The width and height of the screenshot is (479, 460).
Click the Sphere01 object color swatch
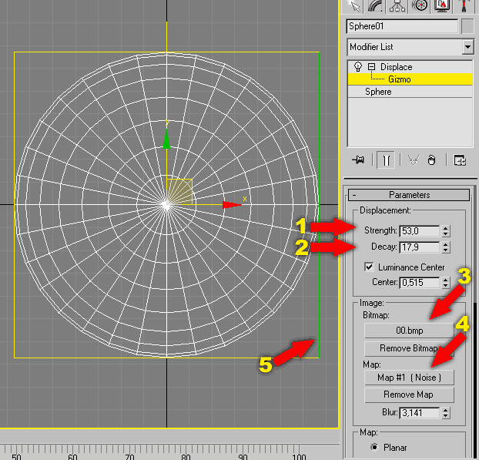[467, 26]
